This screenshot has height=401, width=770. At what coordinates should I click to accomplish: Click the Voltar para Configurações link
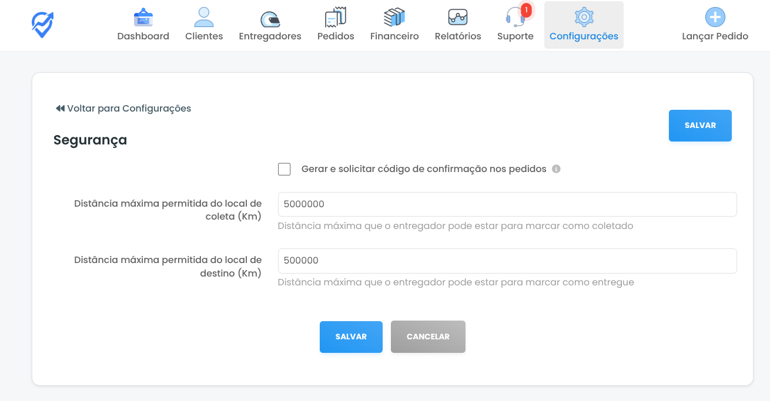click(123, 109)
